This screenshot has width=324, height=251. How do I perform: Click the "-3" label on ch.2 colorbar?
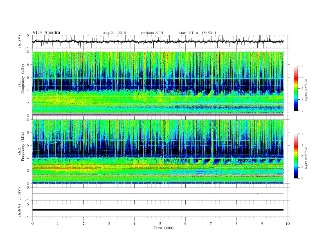click(301, 134)
